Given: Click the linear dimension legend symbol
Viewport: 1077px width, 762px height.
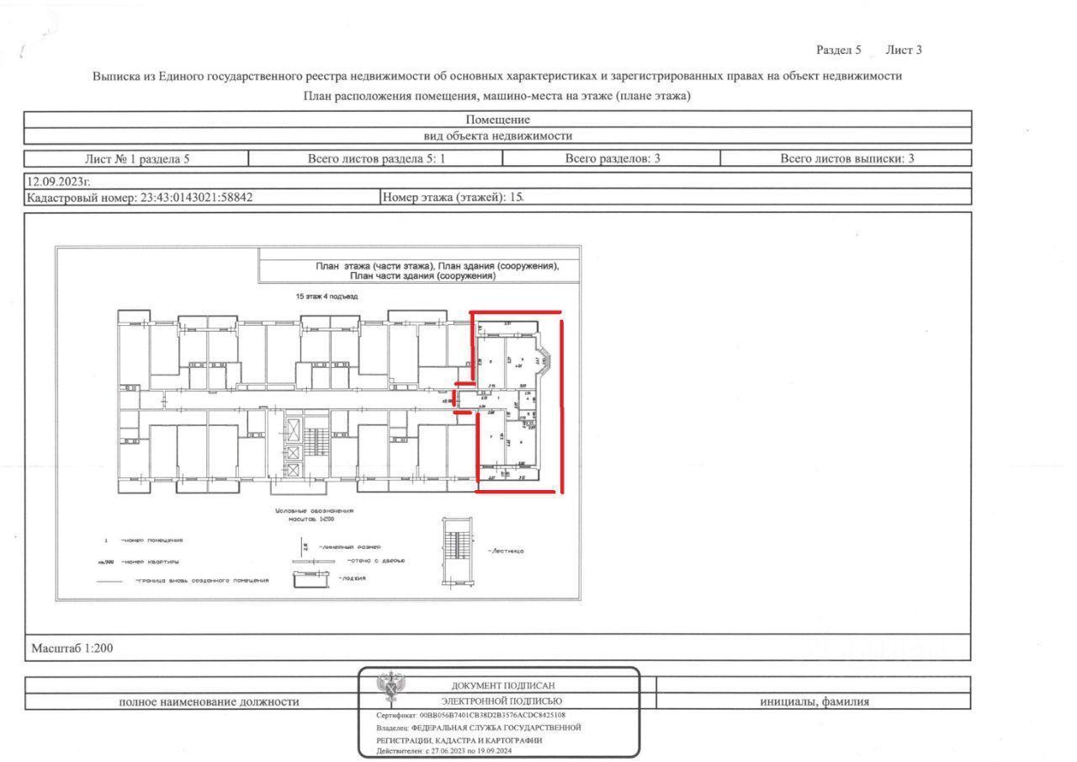Looking at the screenshot, I should 305,546.
